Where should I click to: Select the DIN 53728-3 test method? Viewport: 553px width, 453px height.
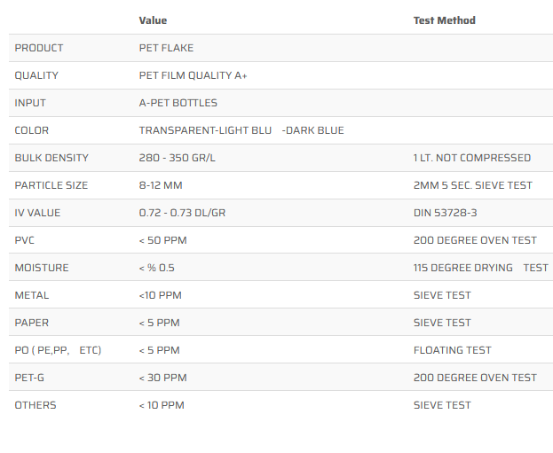pyautogui.click(x=446, y=213)
